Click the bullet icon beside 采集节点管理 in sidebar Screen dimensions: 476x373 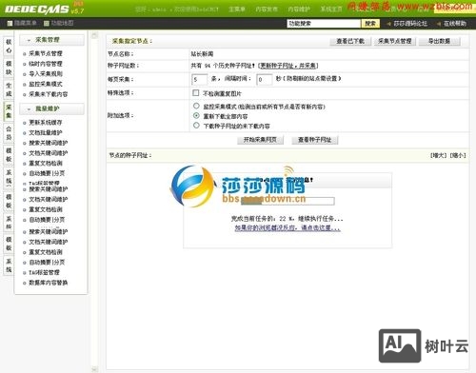(x=25, y=54)
